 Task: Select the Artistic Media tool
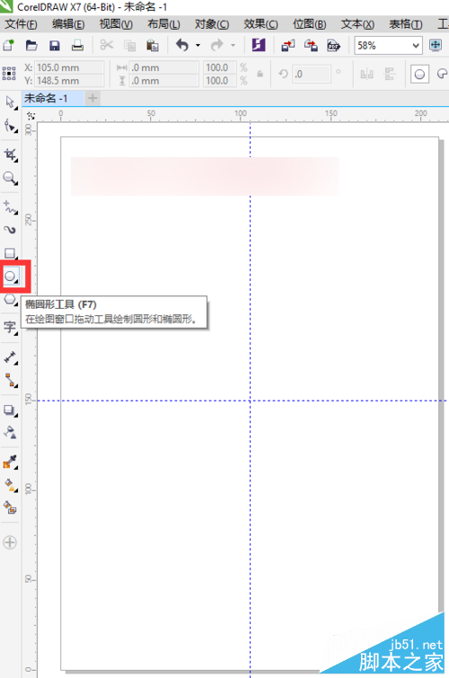tap(10, 230)
